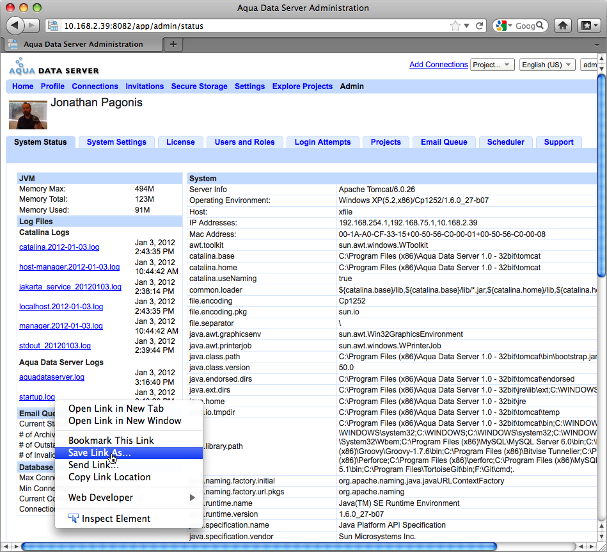Click the tab favicon for Aqua Data Server
This screenshot has width=607, height=552.
pos(13,44)
